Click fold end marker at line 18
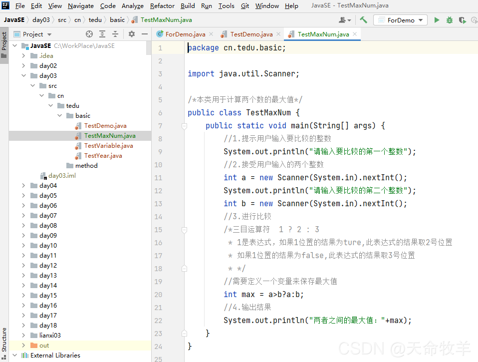This screenshot has width=478, height=362. point(184,269)
